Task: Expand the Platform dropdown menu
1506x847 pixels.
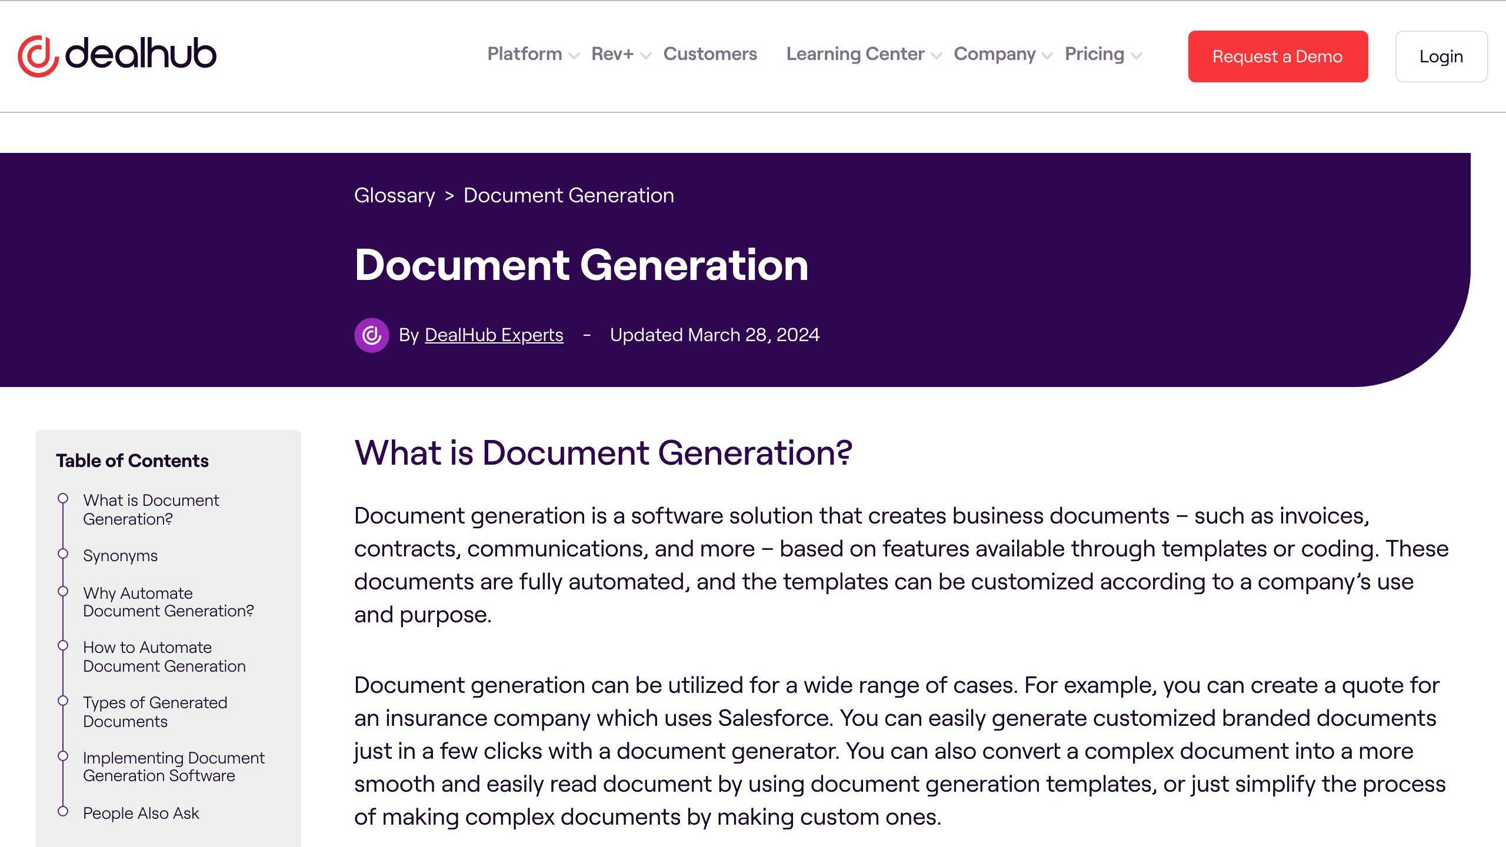Action: tap(525, 54)
